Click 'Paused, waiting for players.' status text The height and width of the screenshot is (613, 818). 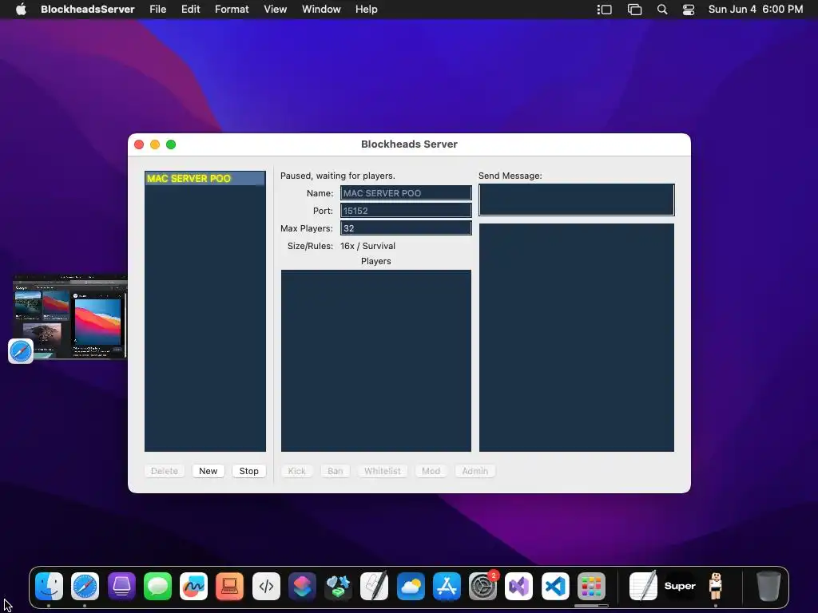click(338, 176)
